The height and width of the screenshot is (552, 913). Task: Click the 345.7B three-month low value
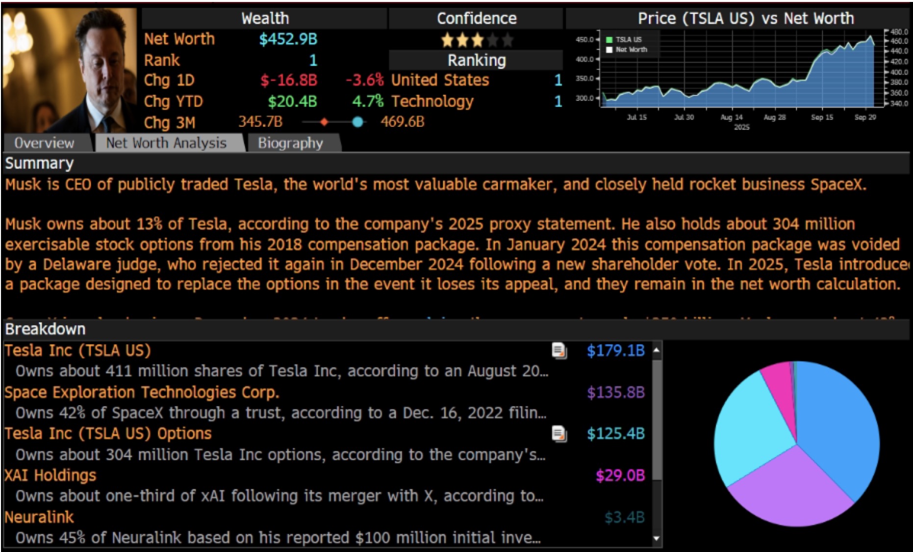[x=260, y=122]
